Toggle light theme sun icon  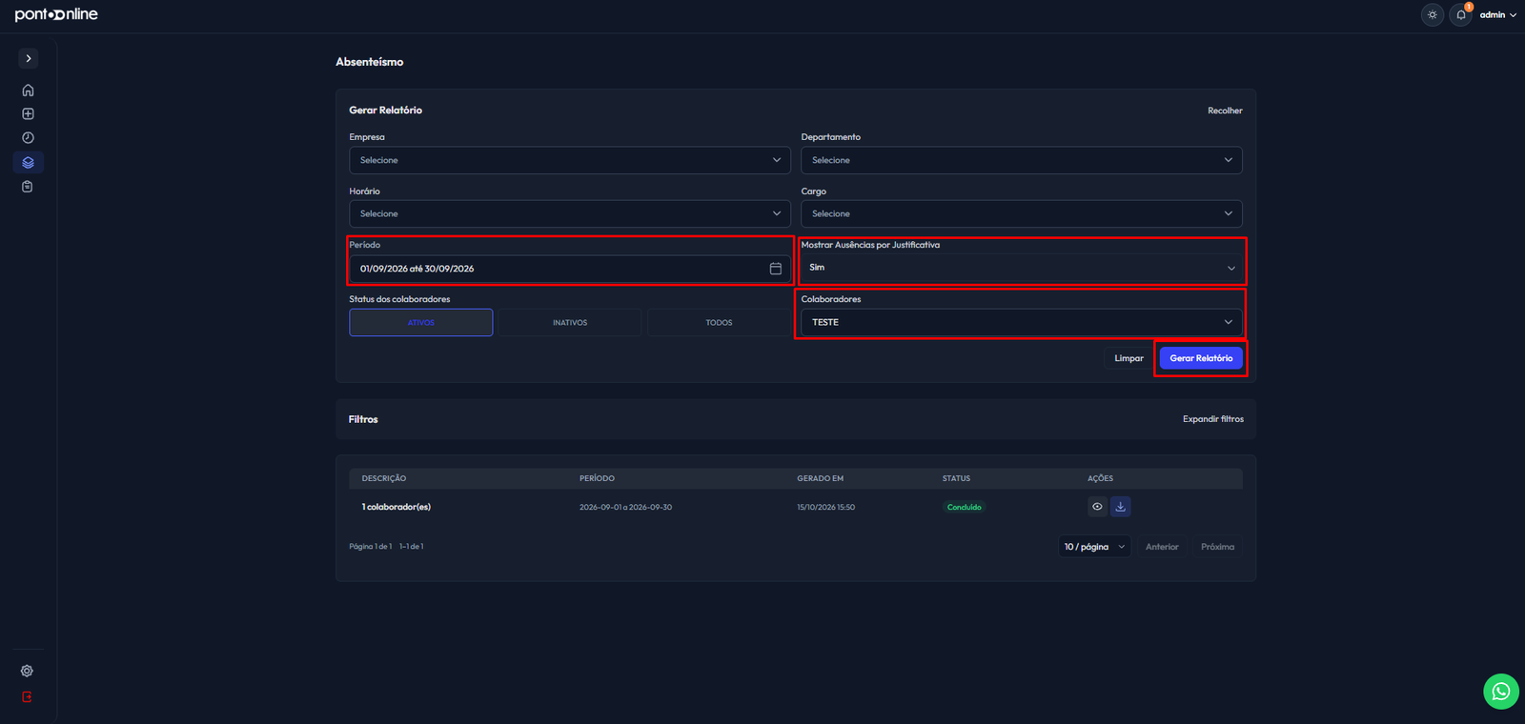(1433, 14)
